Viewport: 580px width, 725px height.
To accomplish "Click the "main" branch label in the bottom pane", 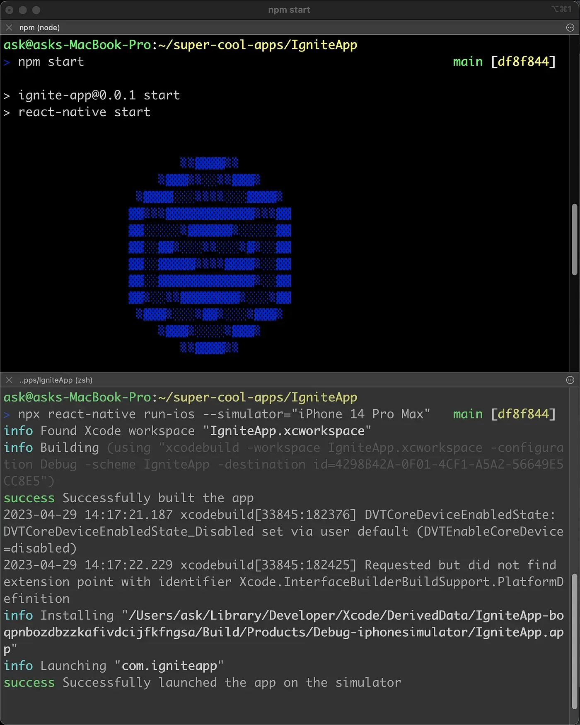I will (468, 414).
